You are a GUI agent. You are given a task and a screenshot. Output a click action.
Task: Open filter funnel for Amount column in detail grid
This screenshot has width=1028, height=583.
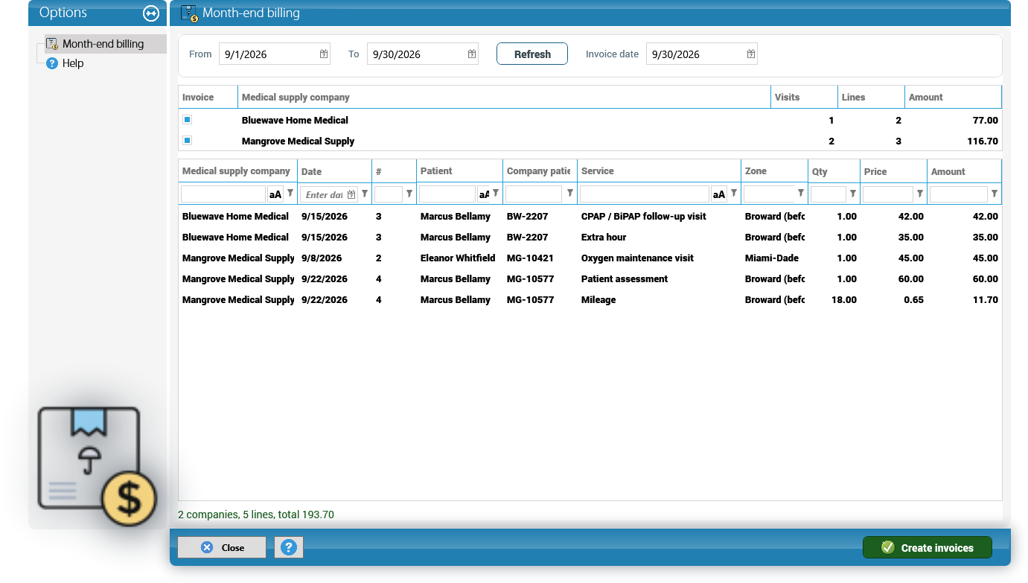point(995,194)
